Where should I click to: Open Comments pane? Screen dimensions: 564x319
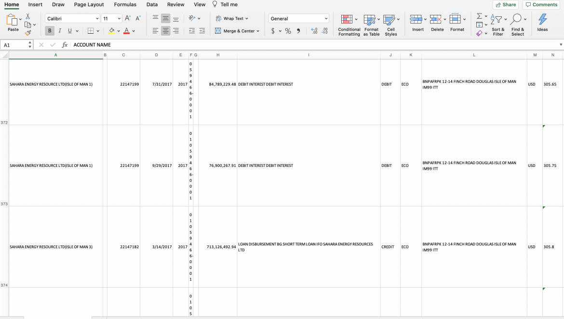pos(541,5)
